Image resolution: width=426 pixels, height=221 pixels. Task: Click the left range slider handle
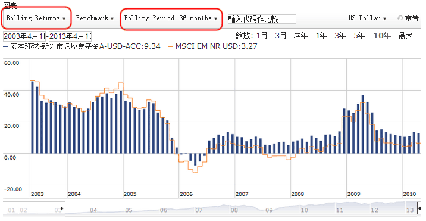tap(62, 208)
